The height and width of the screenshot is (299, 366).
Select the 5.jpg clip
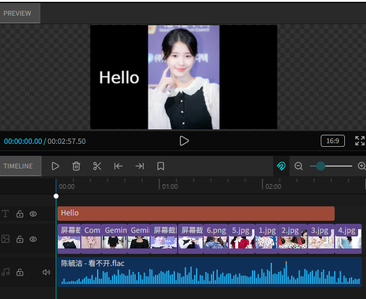point(242,239)
